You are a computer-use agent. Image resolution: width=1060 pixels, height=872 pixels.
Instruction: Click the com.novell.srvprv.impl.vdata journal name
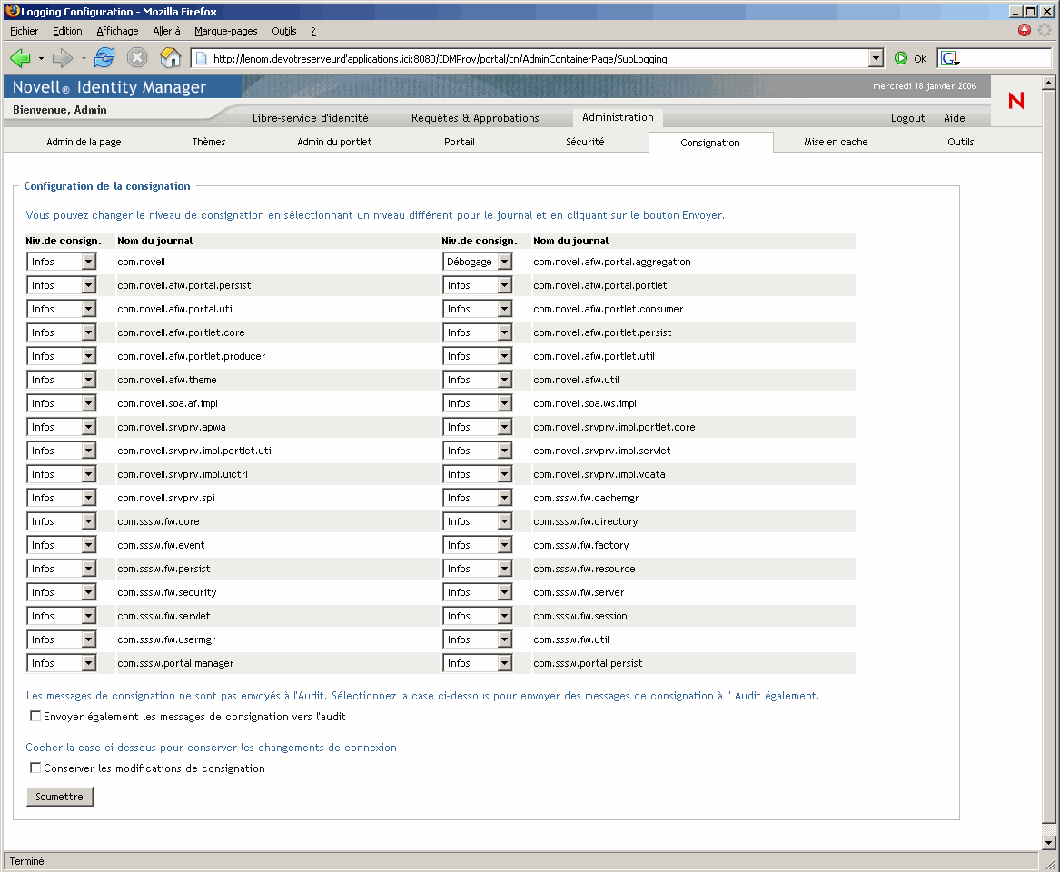click(599, 474)
